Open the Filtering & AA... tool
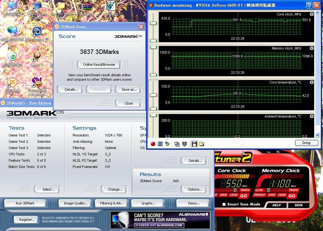The image size is (323, 231). (112, 203)
